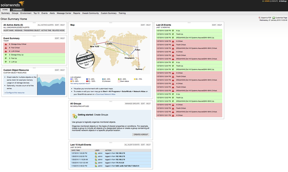Click the LOGOUT link
Image resolution: width=288 pixels, height=172 pixels.
(274, 1)
